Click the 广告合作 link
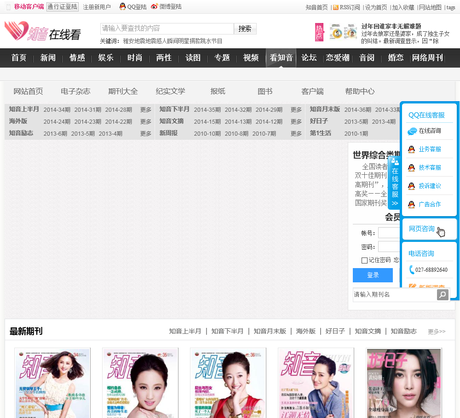 430,205
